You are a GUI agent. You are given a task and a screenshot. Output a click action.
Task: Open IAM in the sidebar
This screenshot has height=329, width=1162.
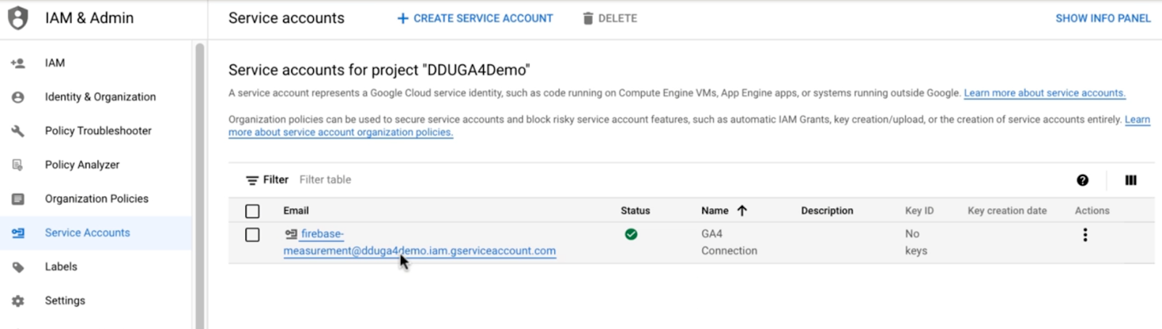coord(55,63)
